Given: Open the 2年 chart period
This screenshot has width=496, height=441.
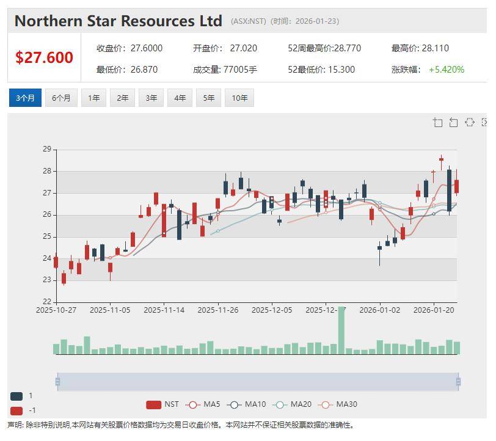Looking at the screenshot, I should point(122,98).
